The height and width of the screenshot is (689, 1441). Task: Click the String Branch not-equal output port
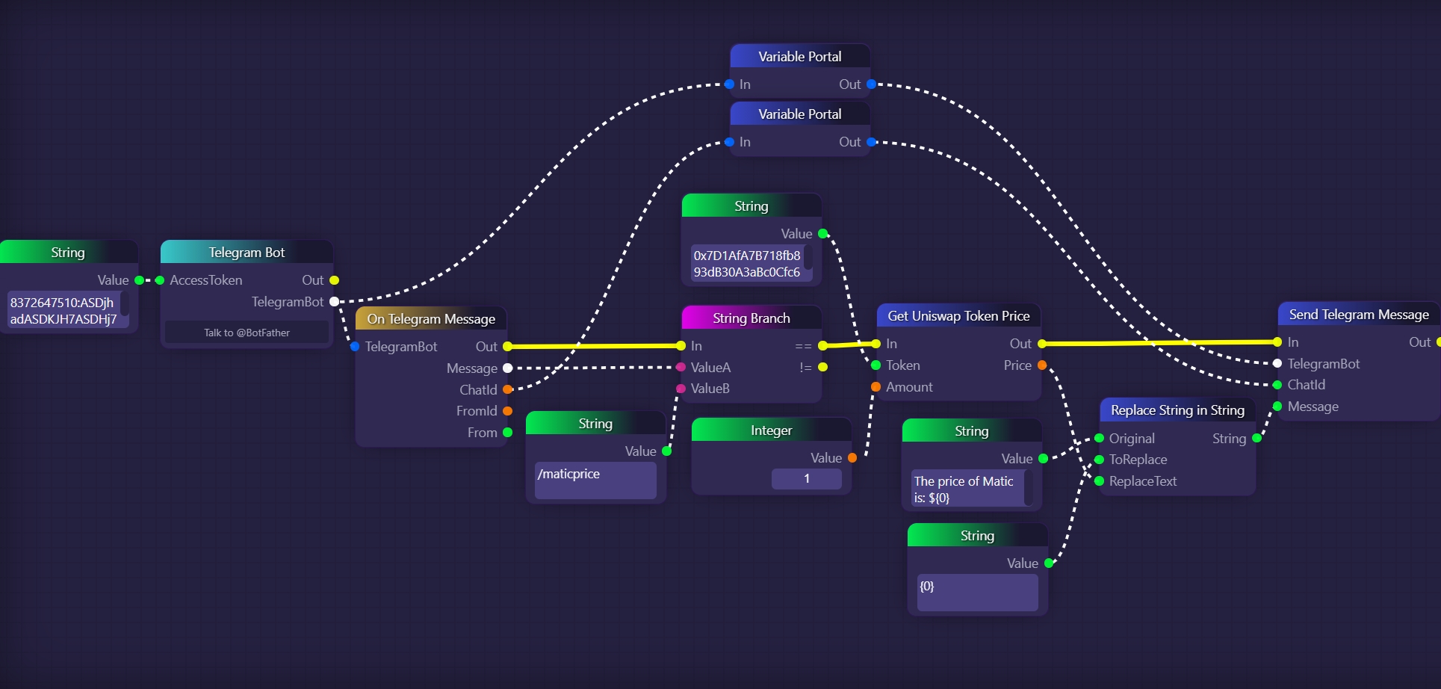[822, 367]
